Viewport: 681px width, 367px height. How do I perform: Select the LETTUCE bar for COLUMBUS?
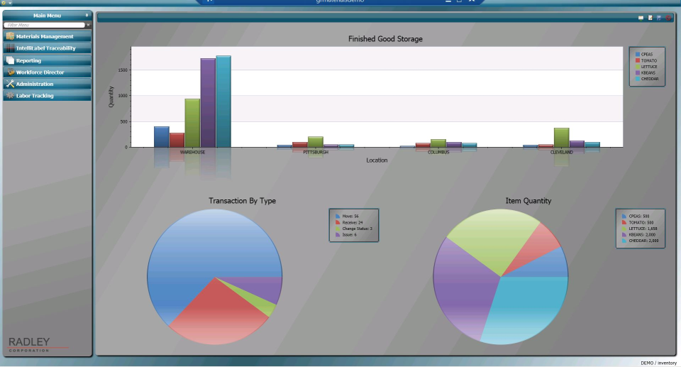(x=438, y=143)
